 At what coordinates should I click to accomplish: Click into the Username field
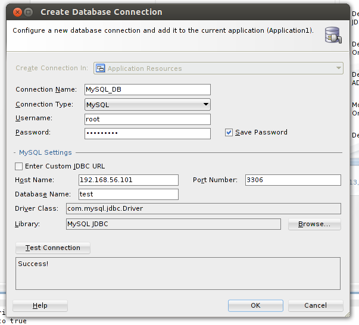tap(148, 119)
